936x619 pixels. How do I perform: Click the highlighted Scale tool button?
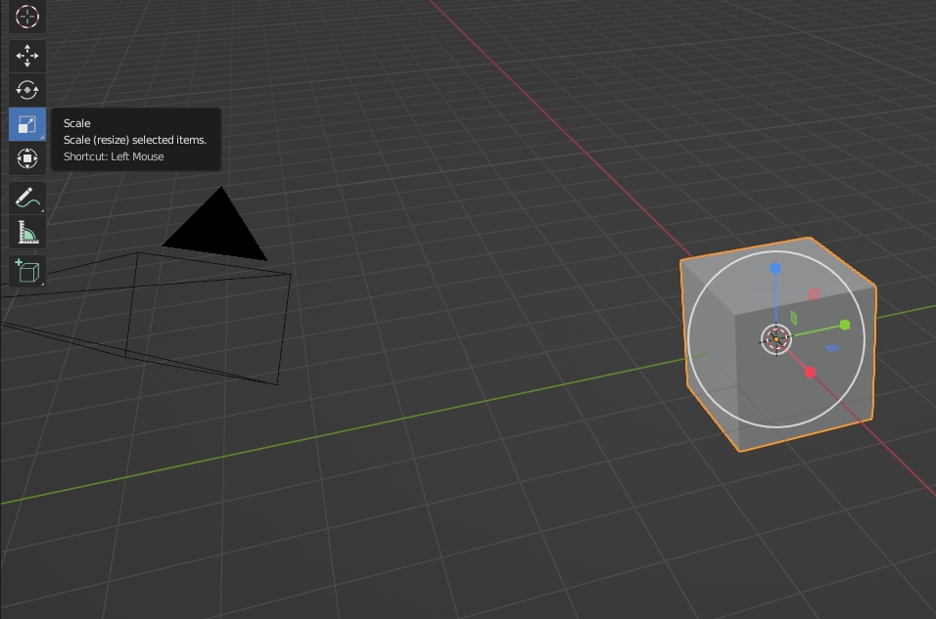click(27, 124)
